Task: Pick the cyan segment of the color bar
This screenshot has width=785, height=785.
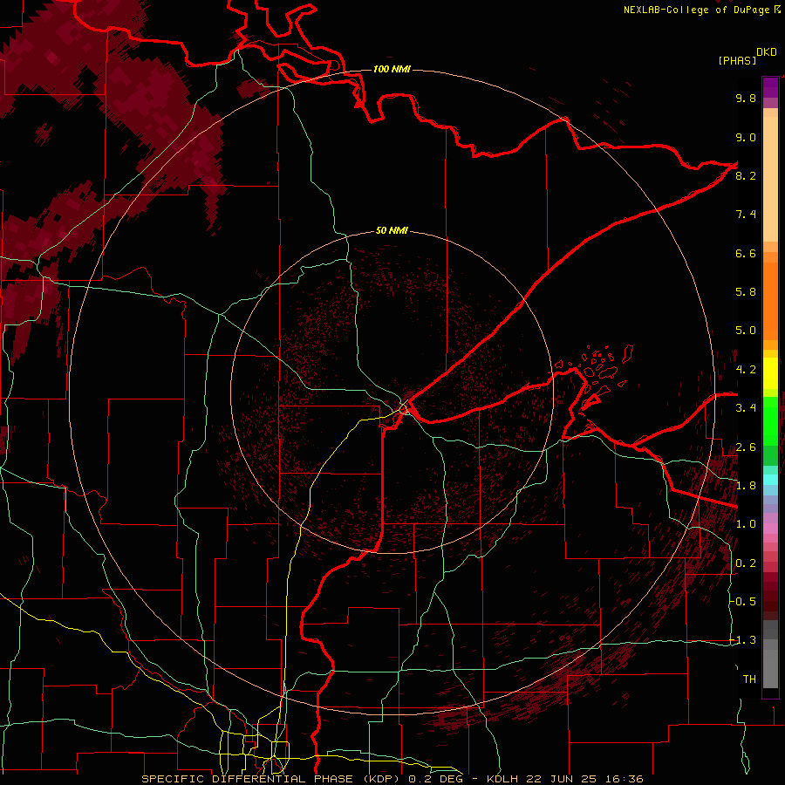Action: click(x=770, y=480)
